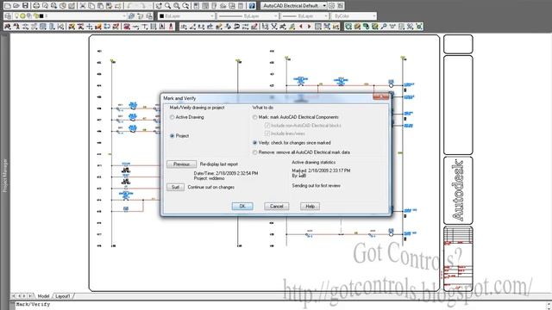Image resolution: width=552 pixels, height=310 pixels.
Task: Select the Project radio button
Action: 172,136
